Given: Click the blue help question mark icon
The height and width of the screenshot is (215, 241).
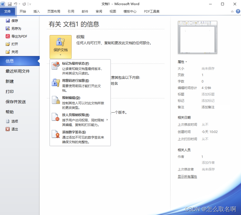Looking at the screenshot, I should (238, 11).
